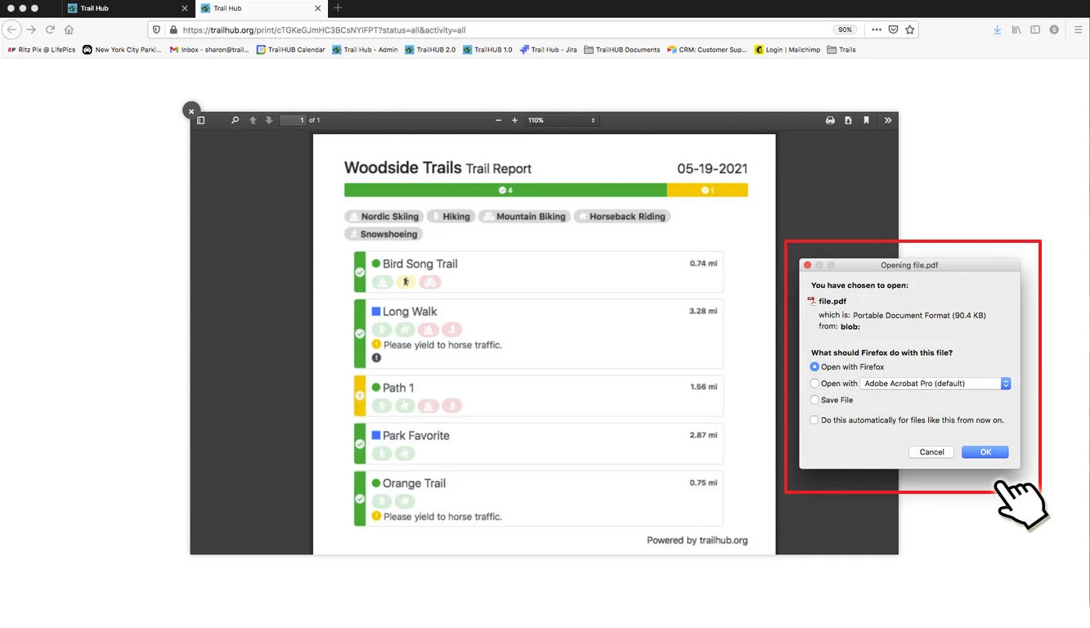Image resolution: width=1090 pixels, height=628 pixels.
Task: Open the PDF viewer tools double-chevron menu
Action: [888, 120]
